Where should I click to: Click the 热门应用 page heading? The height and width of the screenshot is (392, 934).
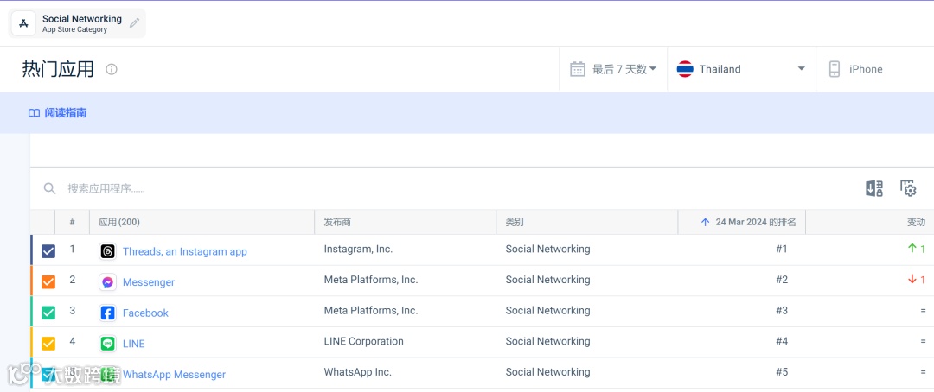click(58, 69)
